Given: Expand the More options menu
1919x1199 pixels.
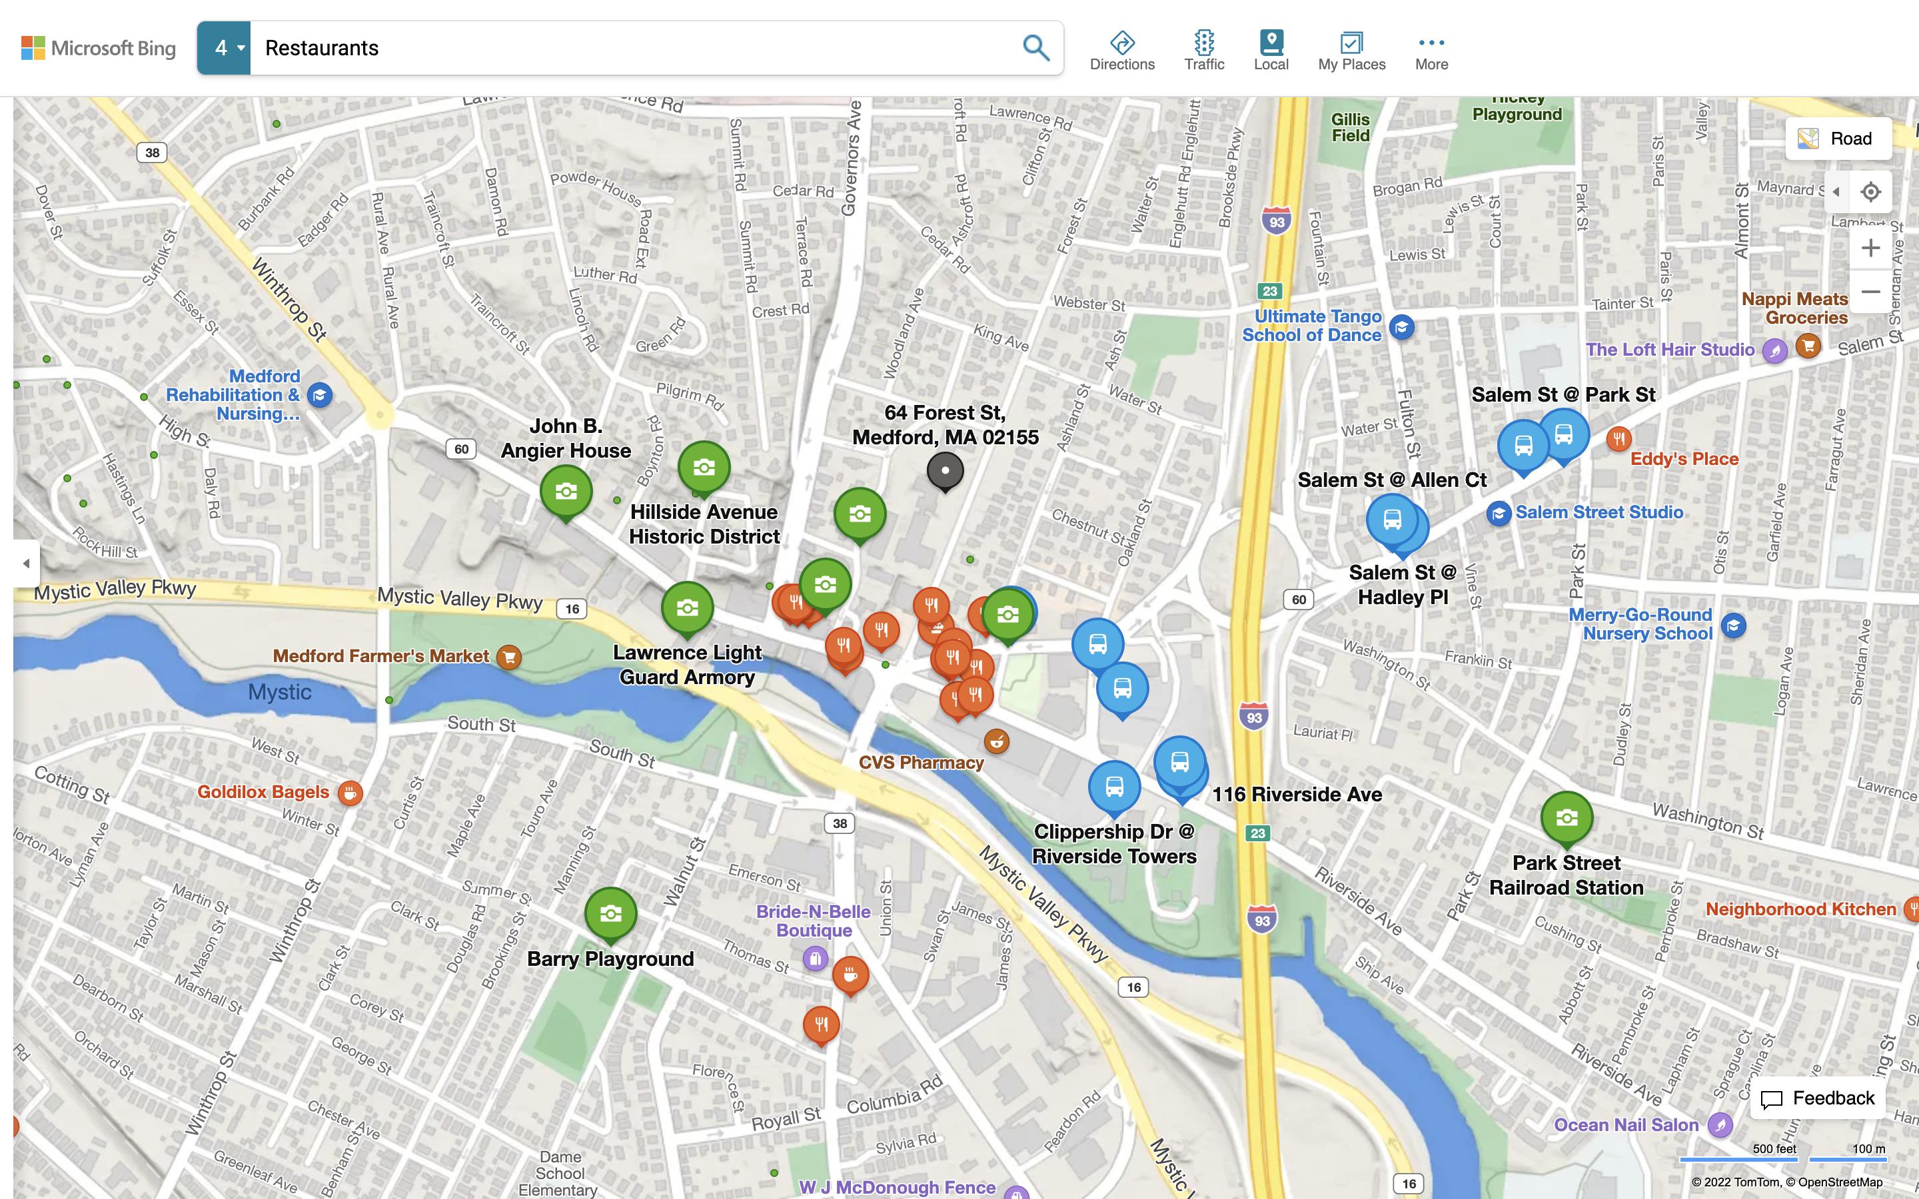Looking at the screenshot, I should [x=1431, y=51].
